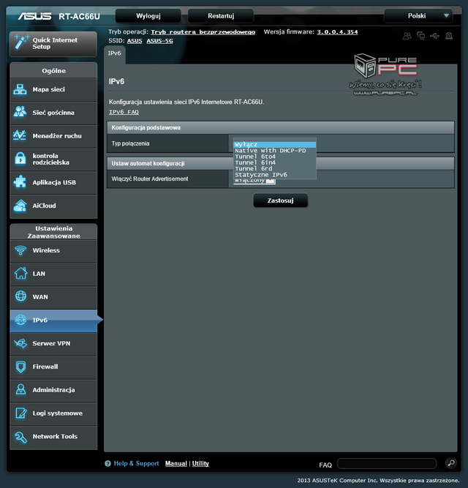Select Wyłącz in connection type list
Screen dimensions: 468x488
click(275, 144)
